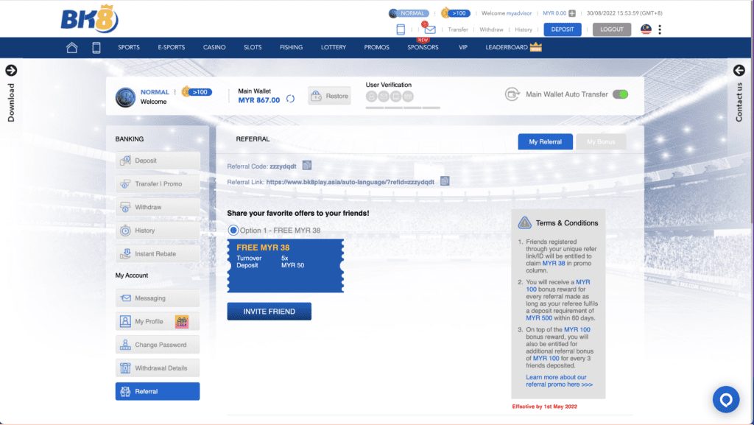Click 'Learn more about our referral promo here' link
Image resolution: width=754 pixels, height=425 pixels.
pos(560,381)
